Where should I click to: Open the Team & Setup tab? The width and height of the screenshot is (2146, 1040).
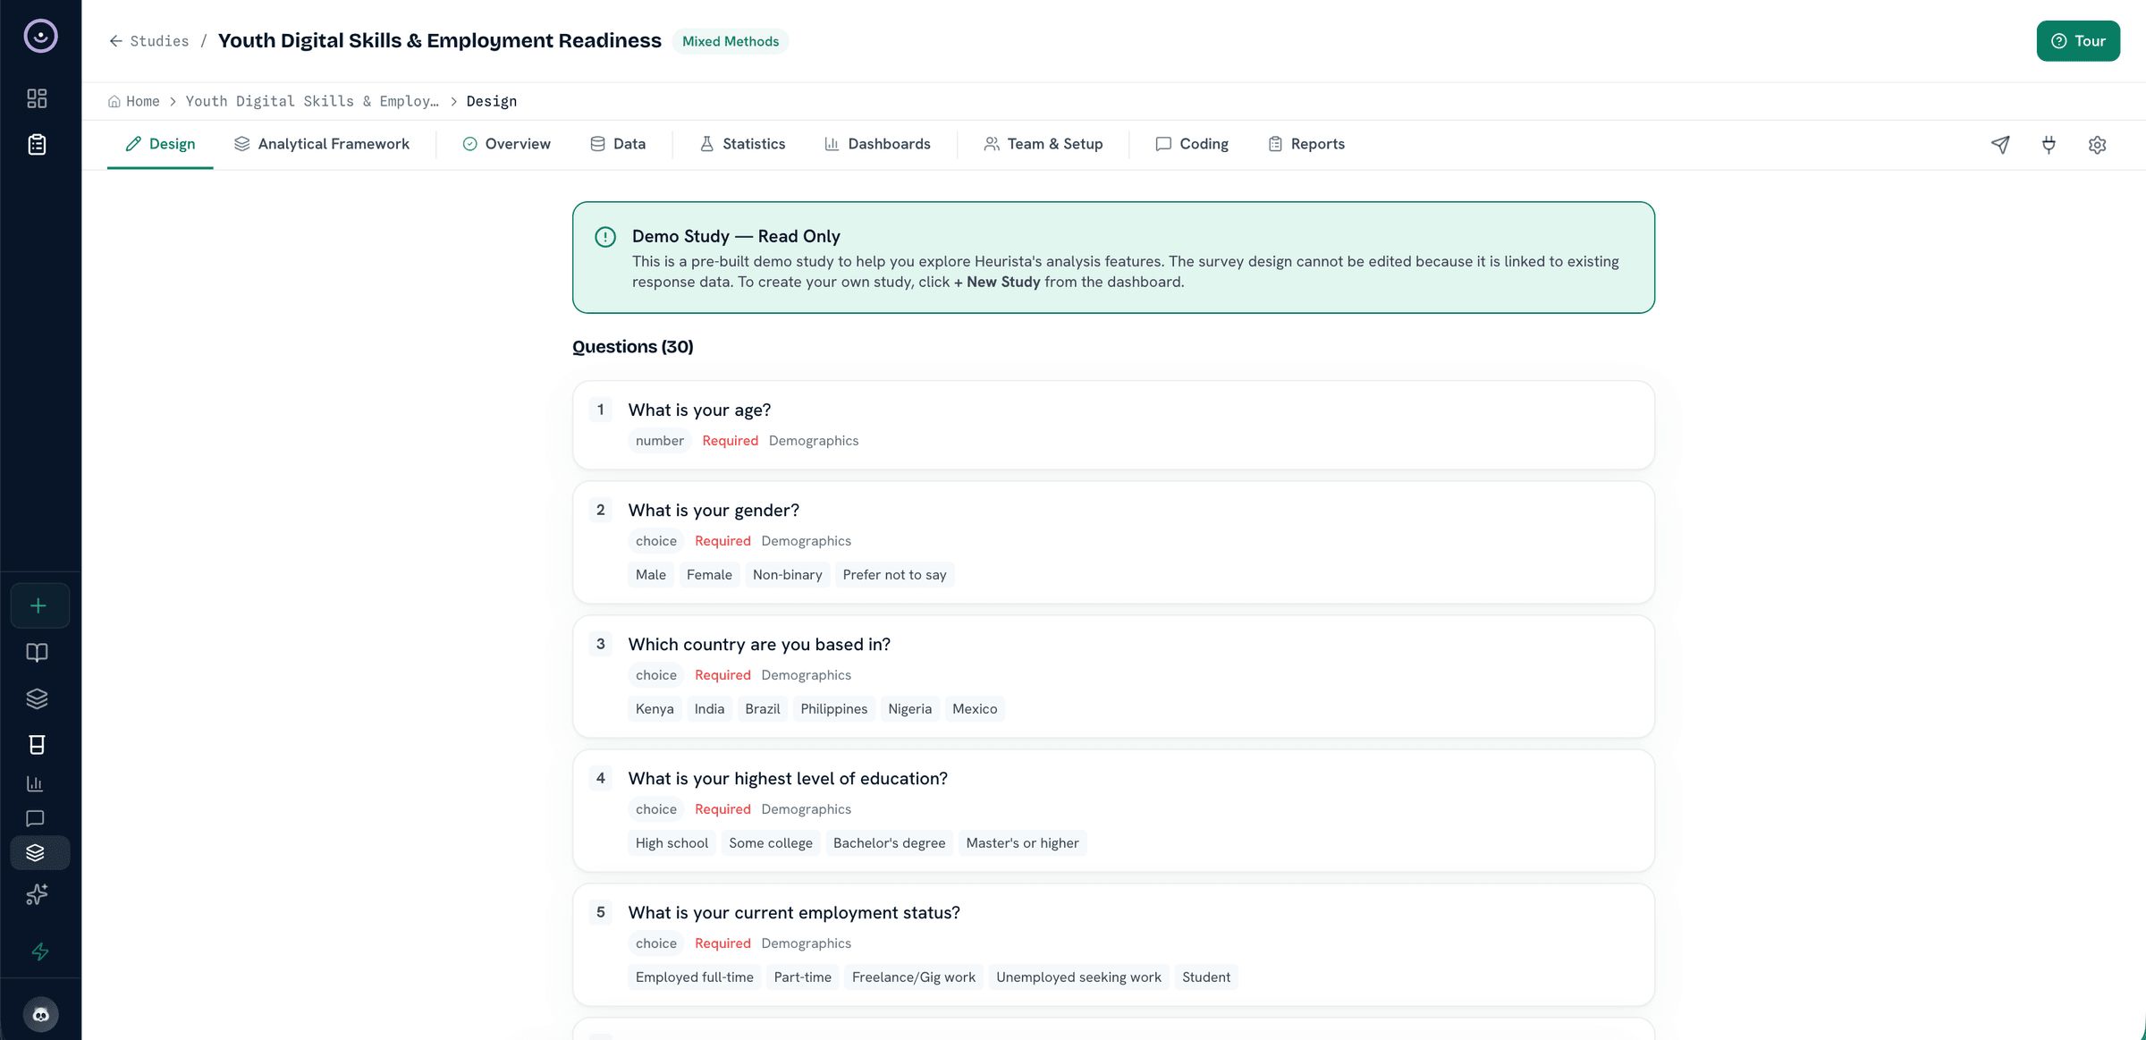1043,144
